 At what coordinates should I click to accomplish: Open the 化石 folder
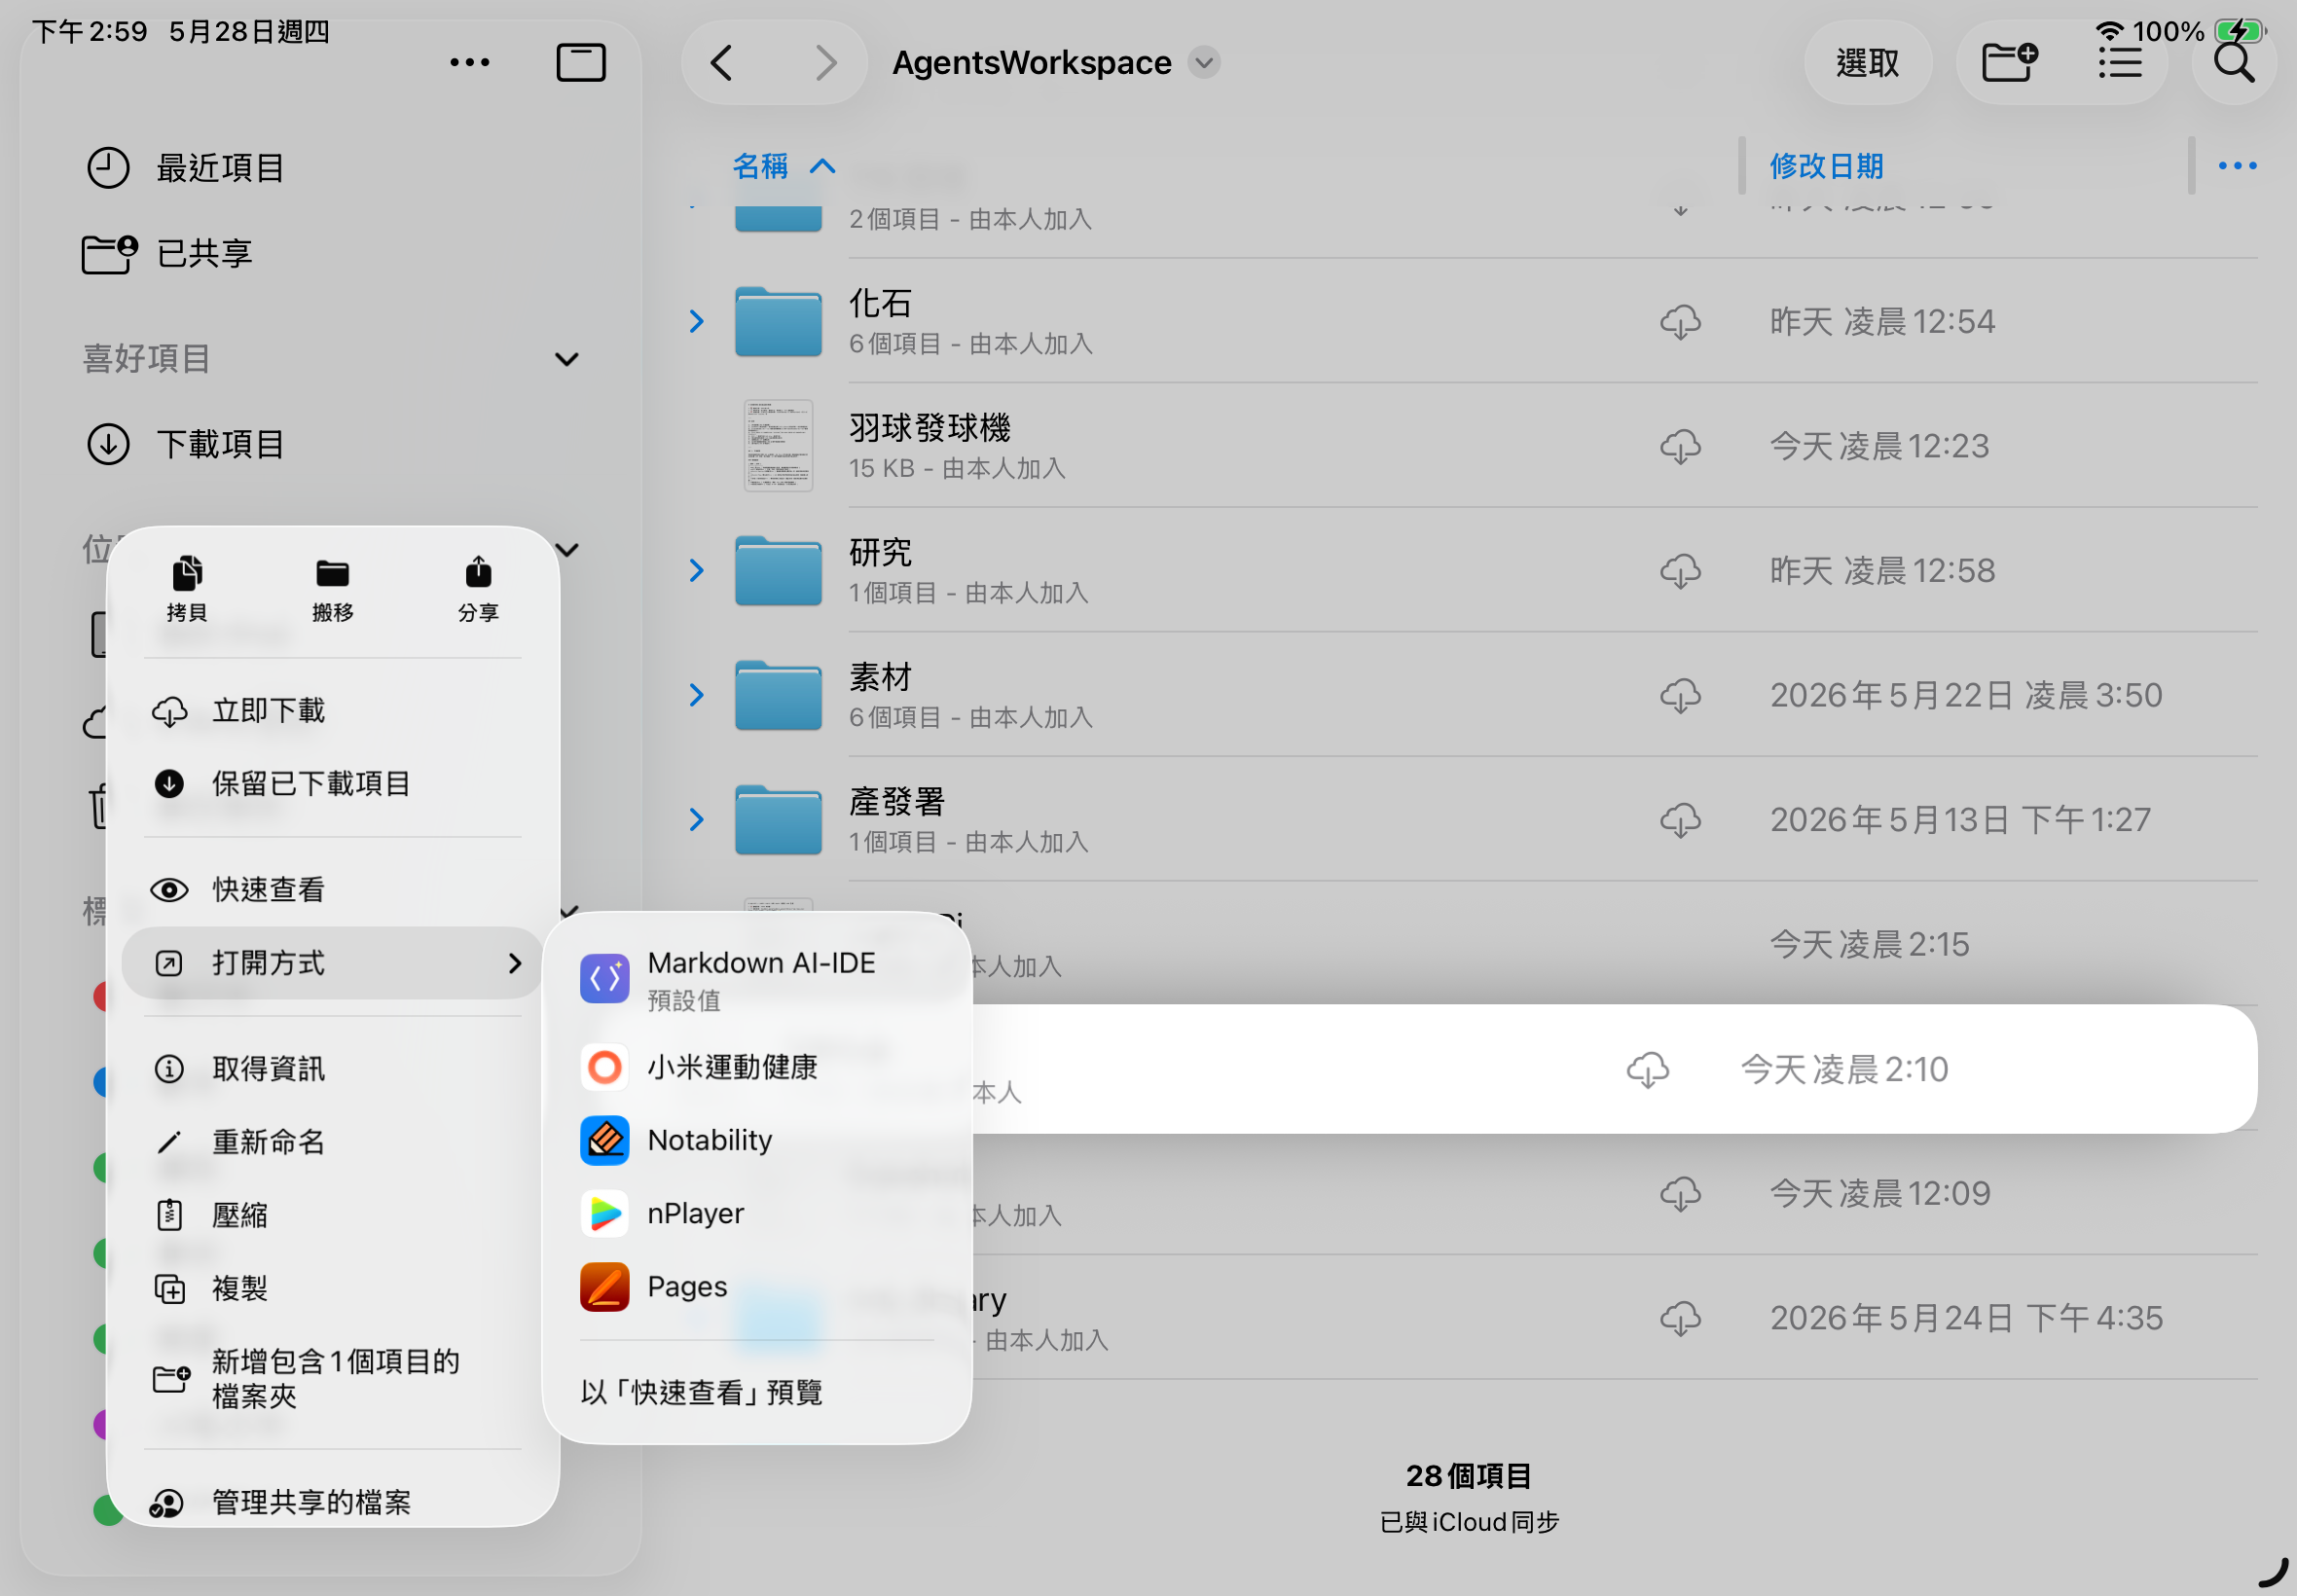[x=778, y=321]
